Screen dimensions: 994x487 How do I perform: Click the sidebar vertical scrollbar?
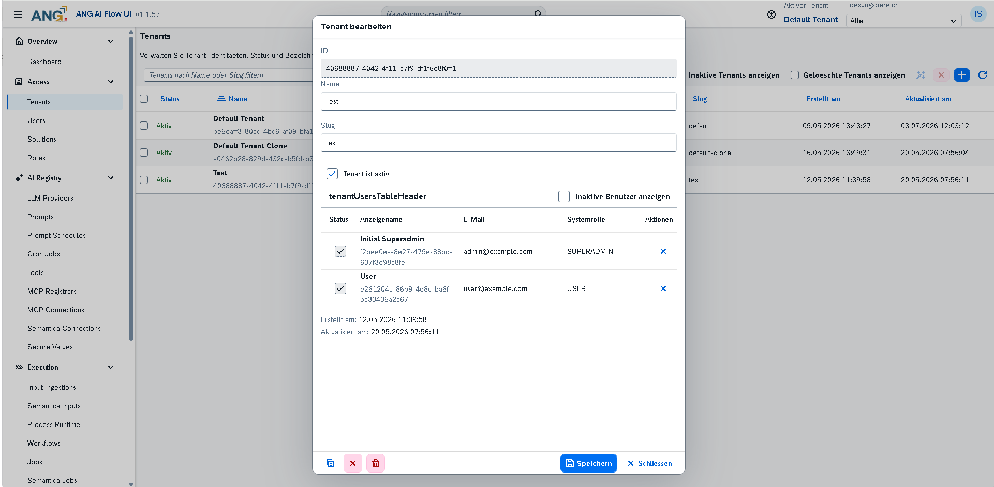pyautogui.click(x=131, y=189)
